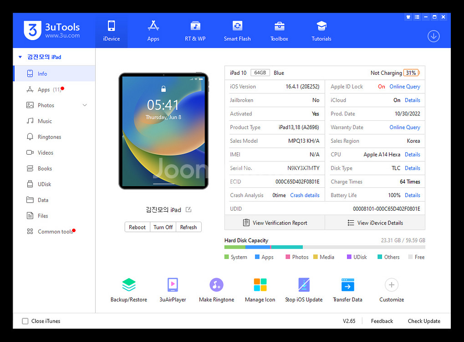Open Ringtones in the sidebar
This screenshot has height=342, width=464.
click(55, 137)
